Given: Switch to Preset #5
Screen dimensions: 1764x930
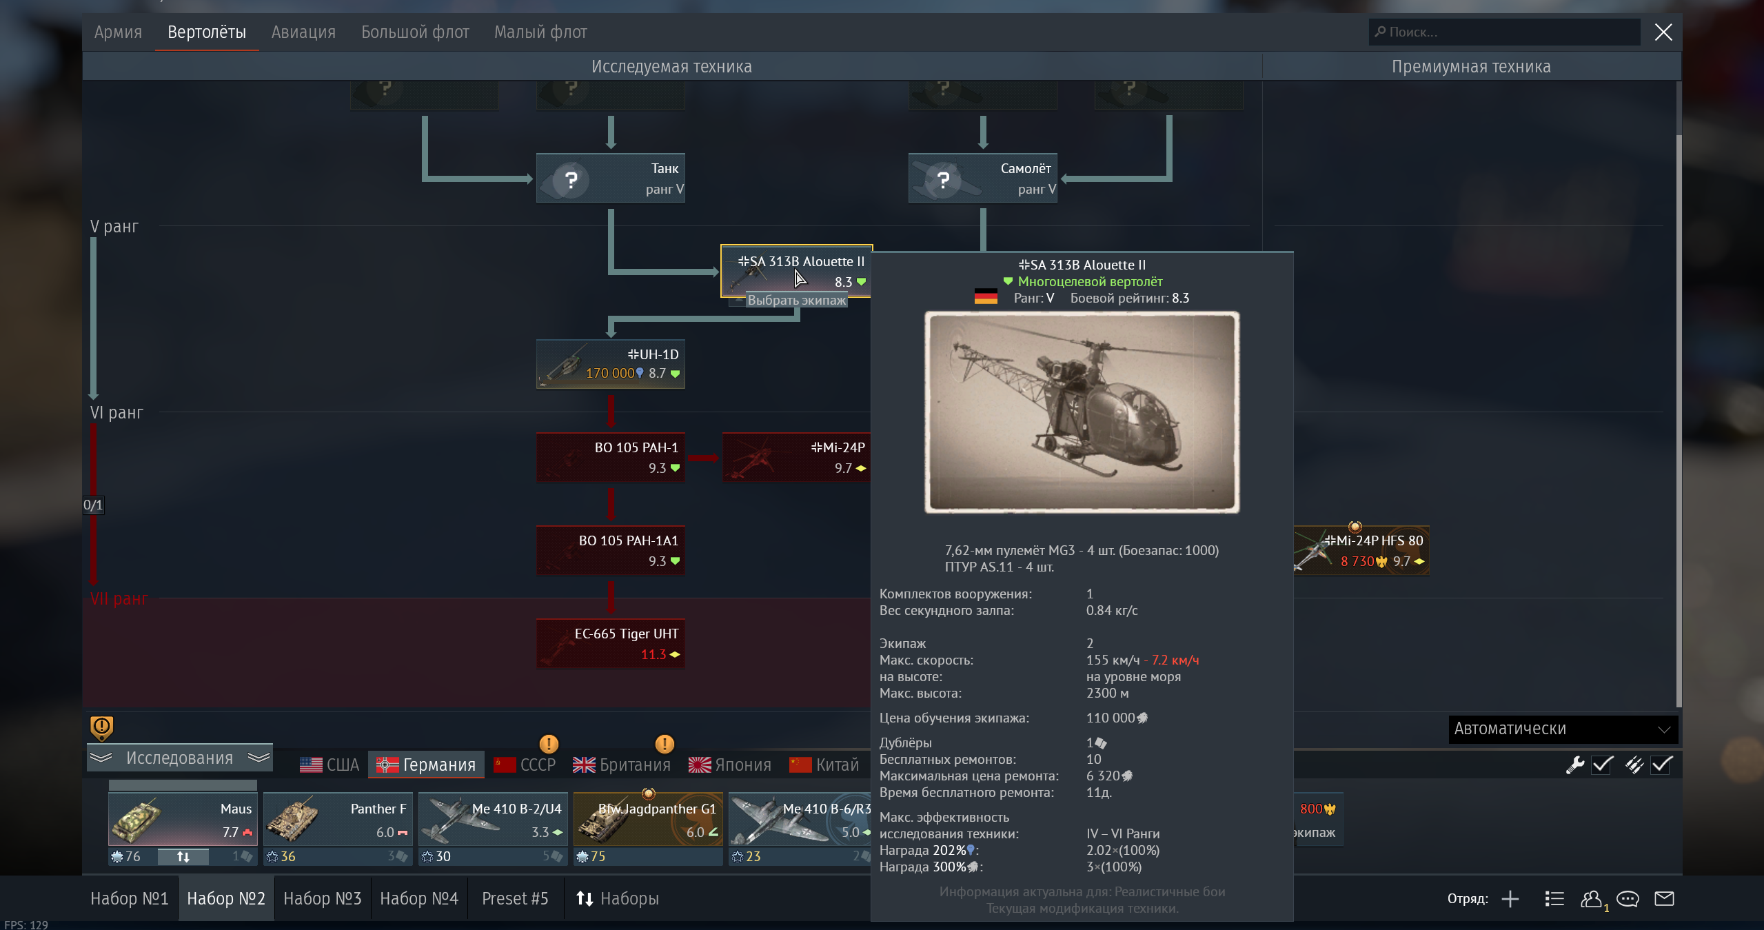Looking at the screenshot, I should pyautogui.click(x=515, y=898).
